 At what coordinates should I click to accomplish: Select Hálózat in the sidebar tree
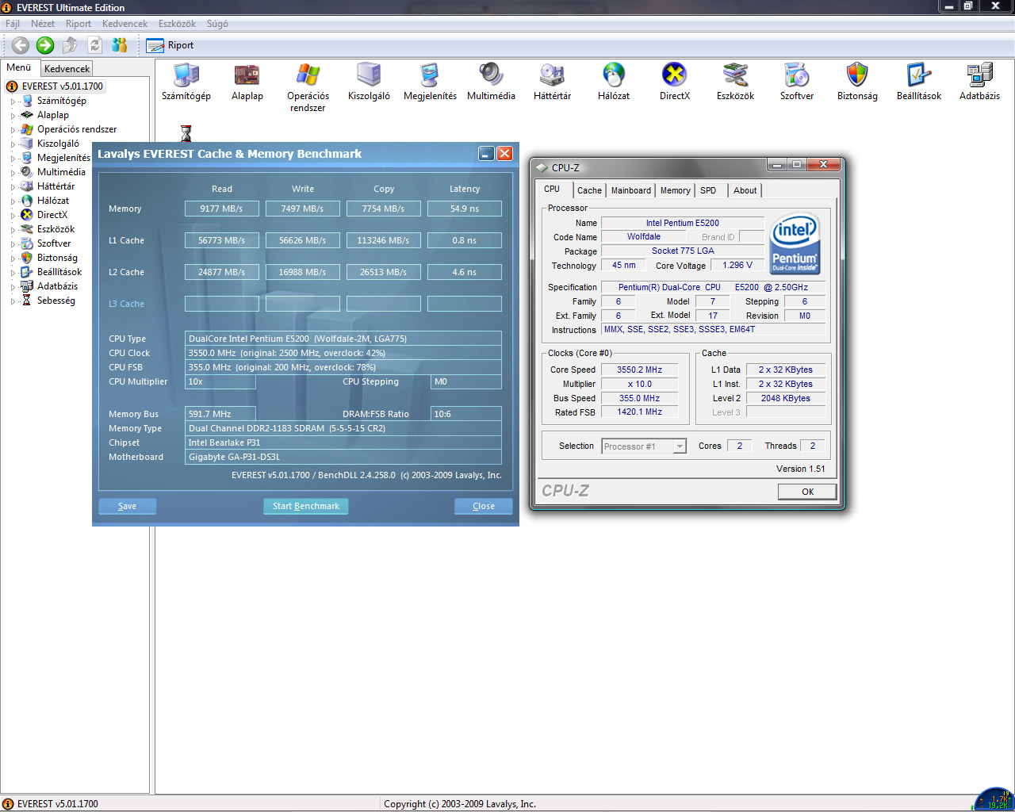[53, 201]
